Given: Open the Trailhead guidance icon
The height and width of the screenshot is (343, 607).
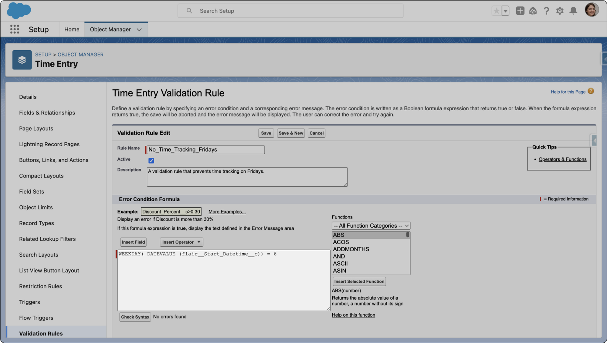Looking at the screenshot, I should click(x=533, y=11).
